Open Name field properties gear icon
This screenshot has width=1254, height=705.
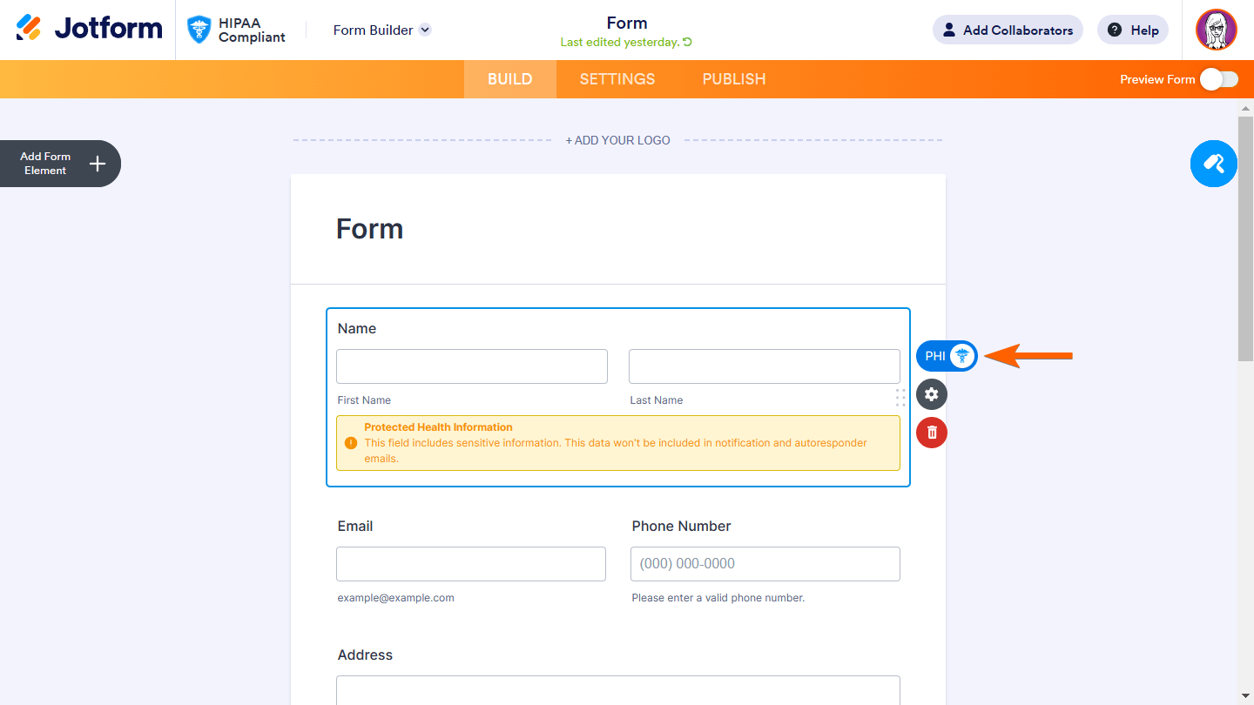931,394
